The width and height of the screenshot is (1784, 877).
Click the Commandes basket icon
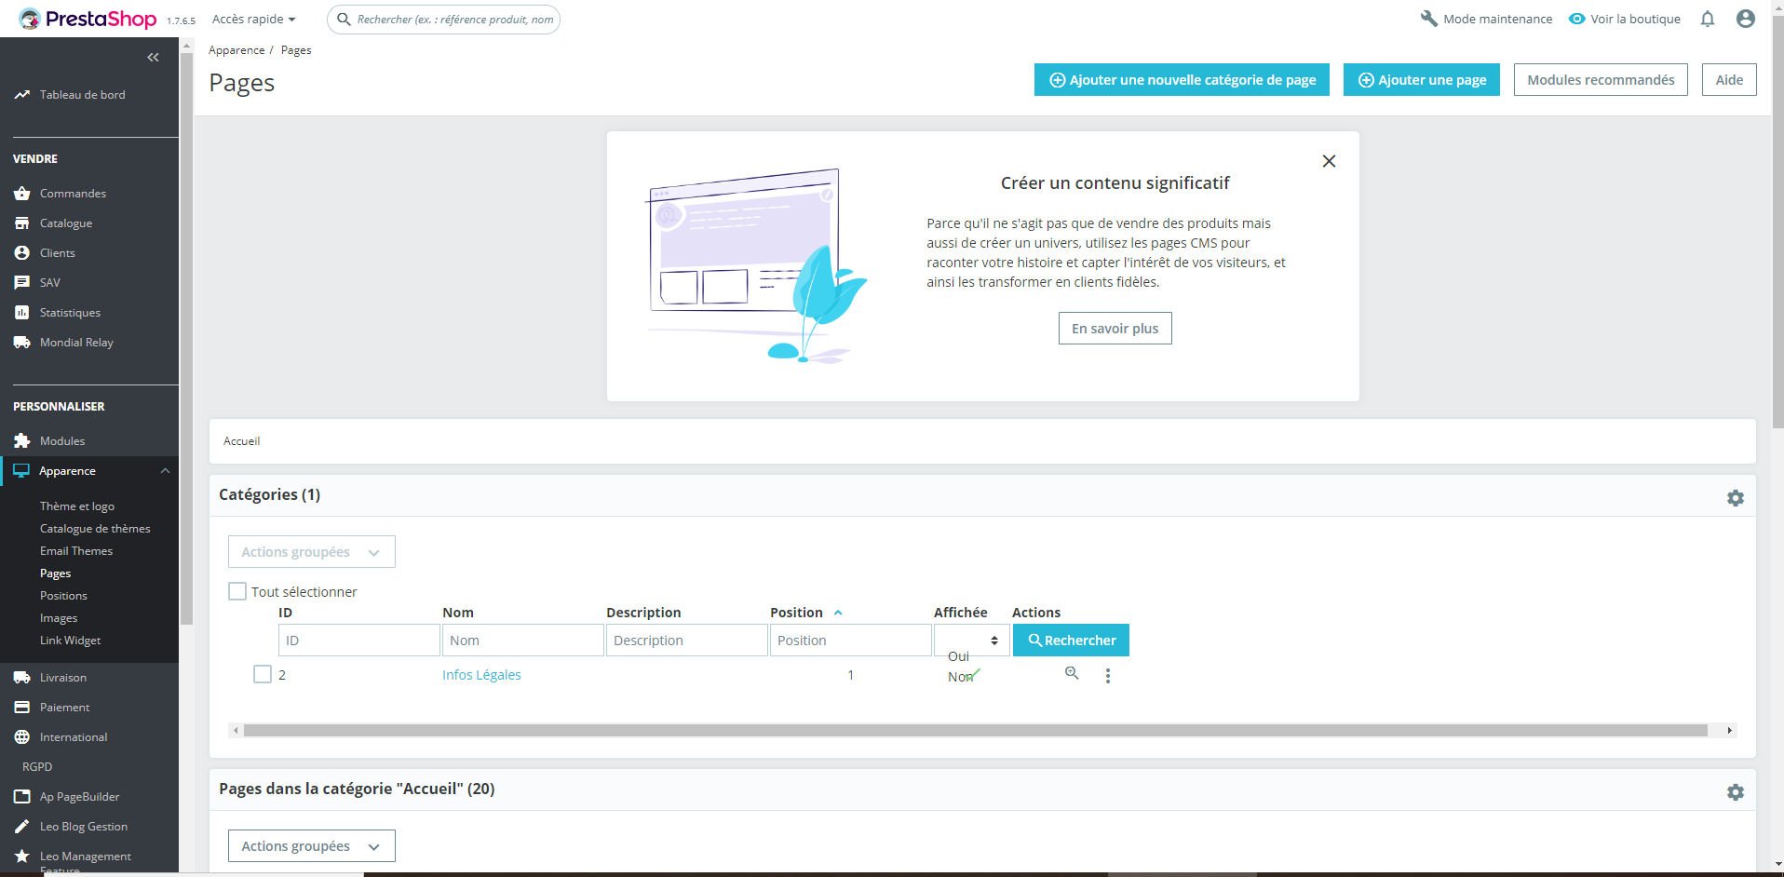pos(22,194)
